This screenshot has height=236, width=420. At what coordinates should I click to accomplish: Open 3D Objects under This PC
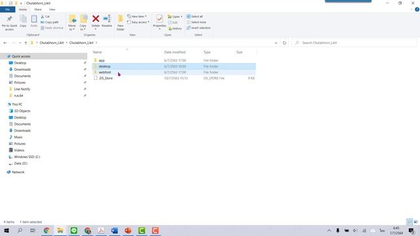(22, 111)
